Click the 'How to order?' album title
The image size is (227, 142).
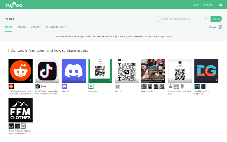pyautogui.click(x=148, y=91)
